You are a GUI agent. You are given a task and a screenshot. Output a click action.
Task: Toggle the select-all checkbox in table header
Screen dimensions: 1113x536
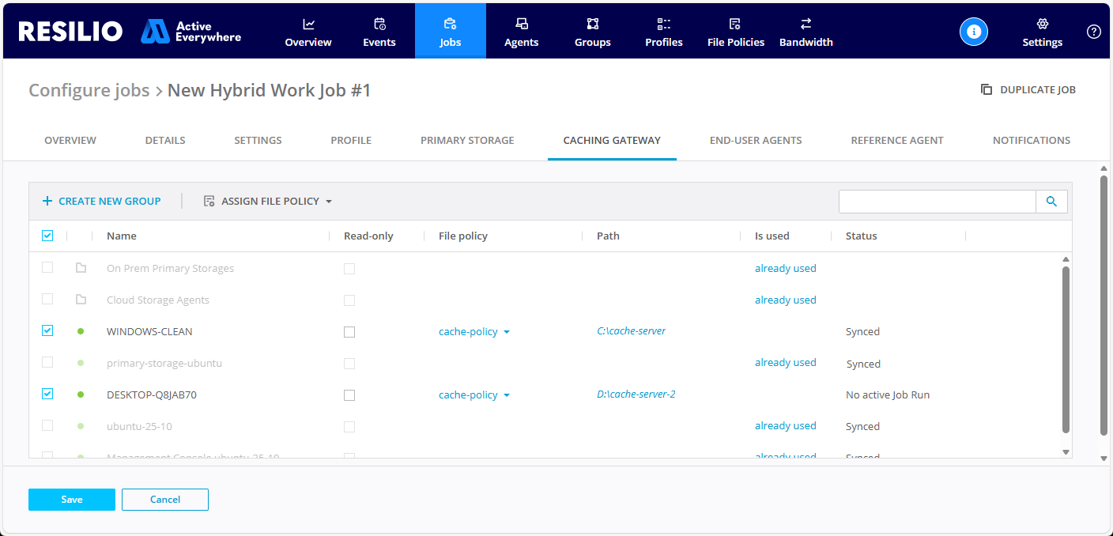click(47, 236)
